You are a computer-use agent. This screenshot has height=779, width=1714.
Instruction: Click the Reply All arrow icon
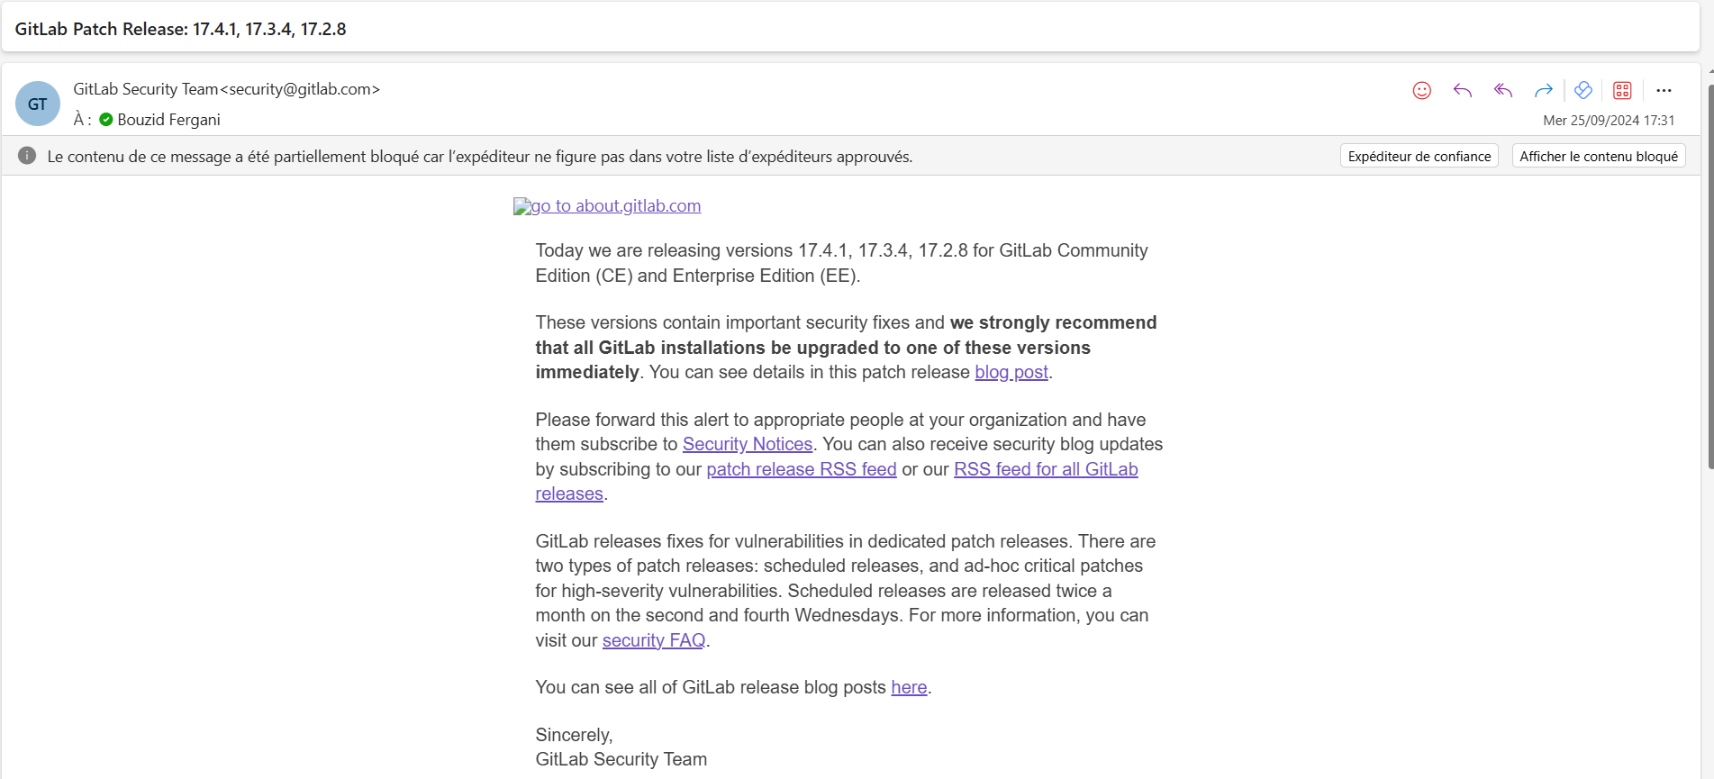(x=1502, y=90)
